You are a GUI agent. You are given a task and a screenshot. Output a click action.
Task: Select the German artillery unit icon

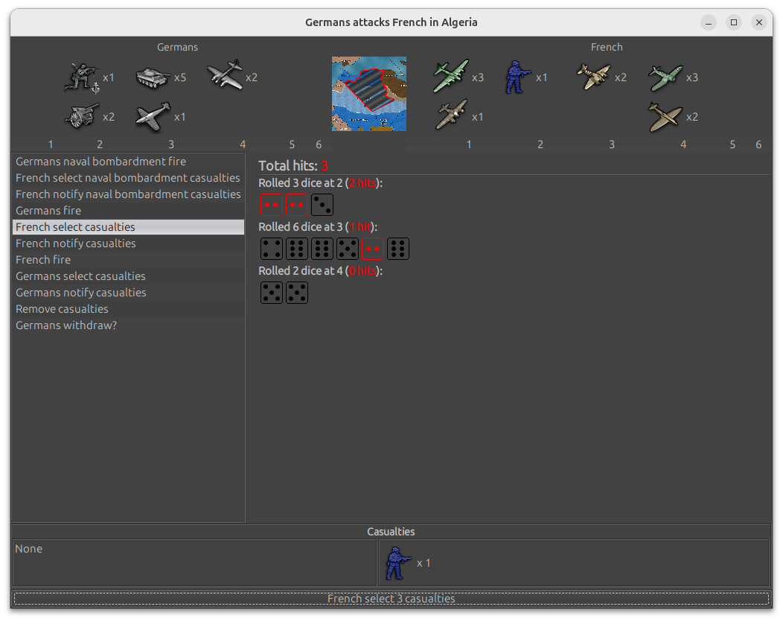pyautogui.click(x=82, y=116)
